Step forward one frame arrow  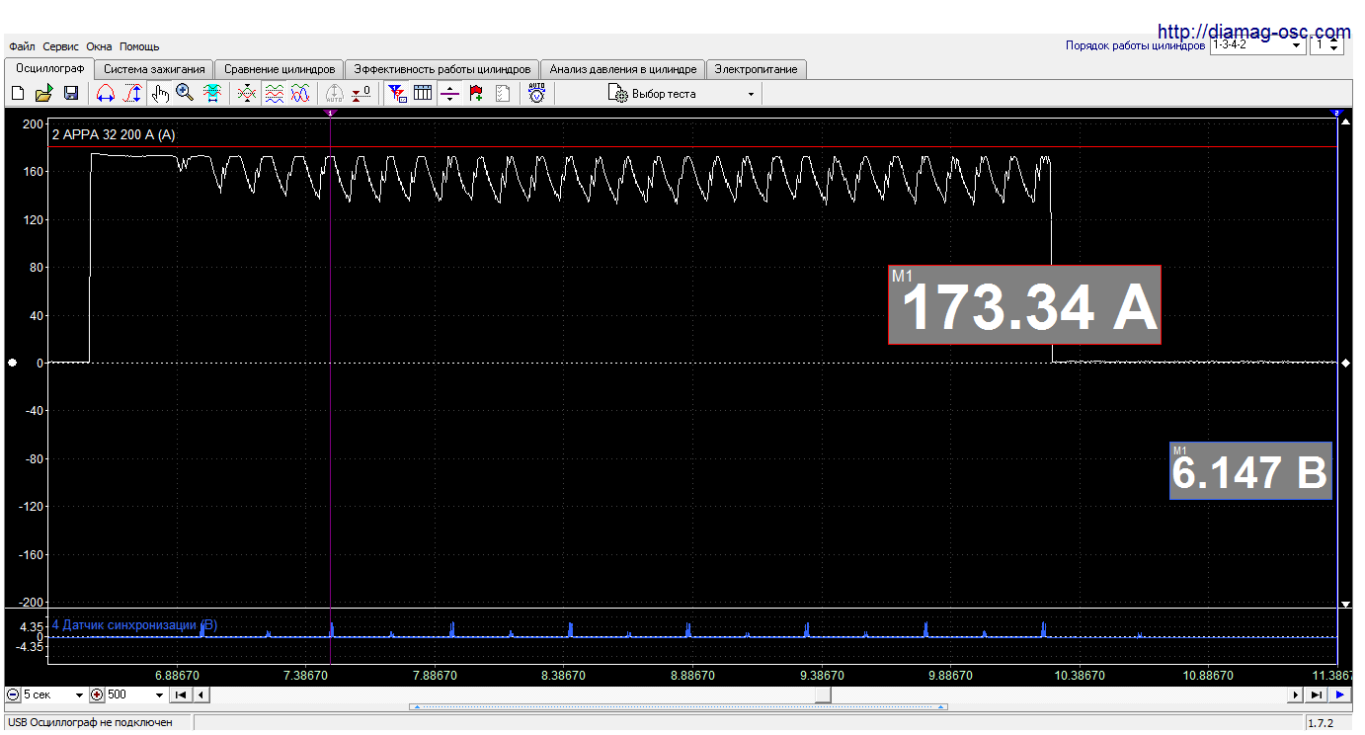tap(1296, 695)
